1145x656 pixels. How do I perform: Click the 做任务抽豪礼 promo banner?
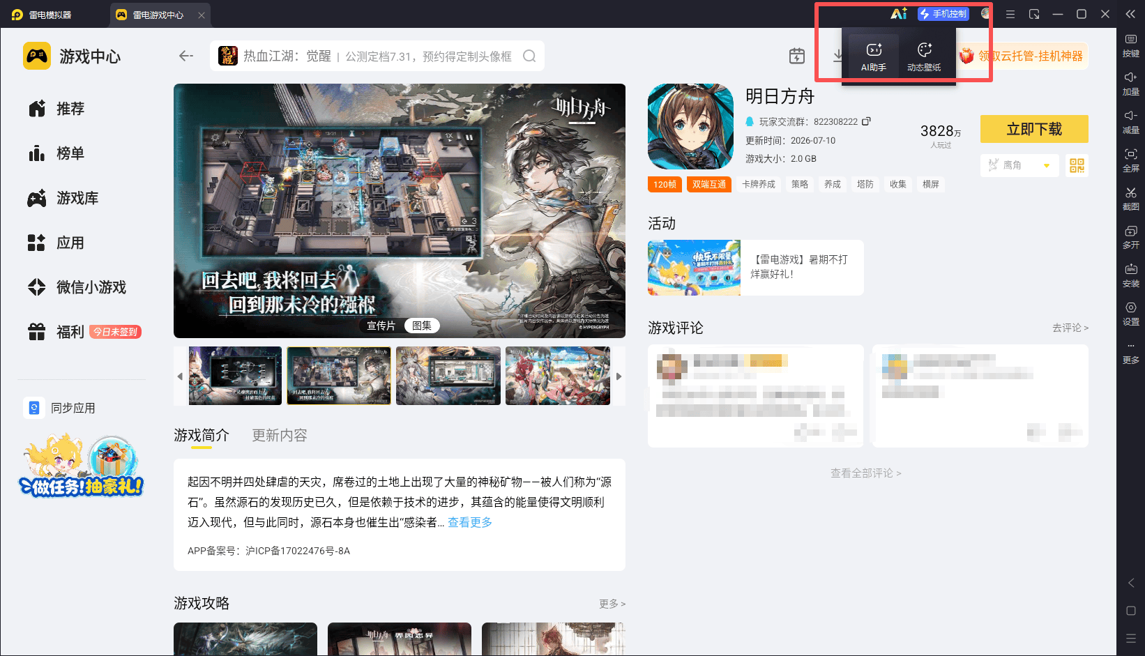[82, 466]
